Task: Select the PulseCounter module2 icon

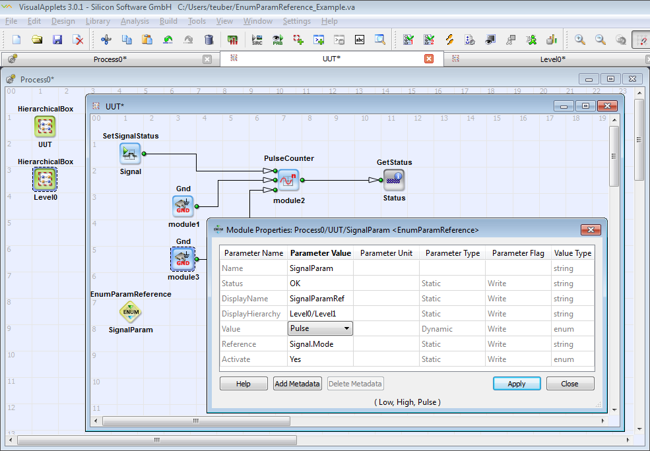Action: point(288,179)
